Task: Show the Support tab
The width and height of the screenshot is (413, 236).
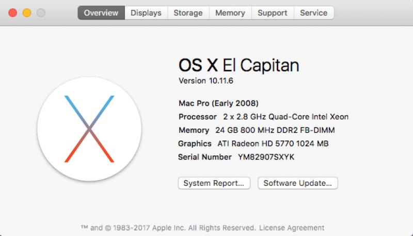Action: tap(273, 12)
